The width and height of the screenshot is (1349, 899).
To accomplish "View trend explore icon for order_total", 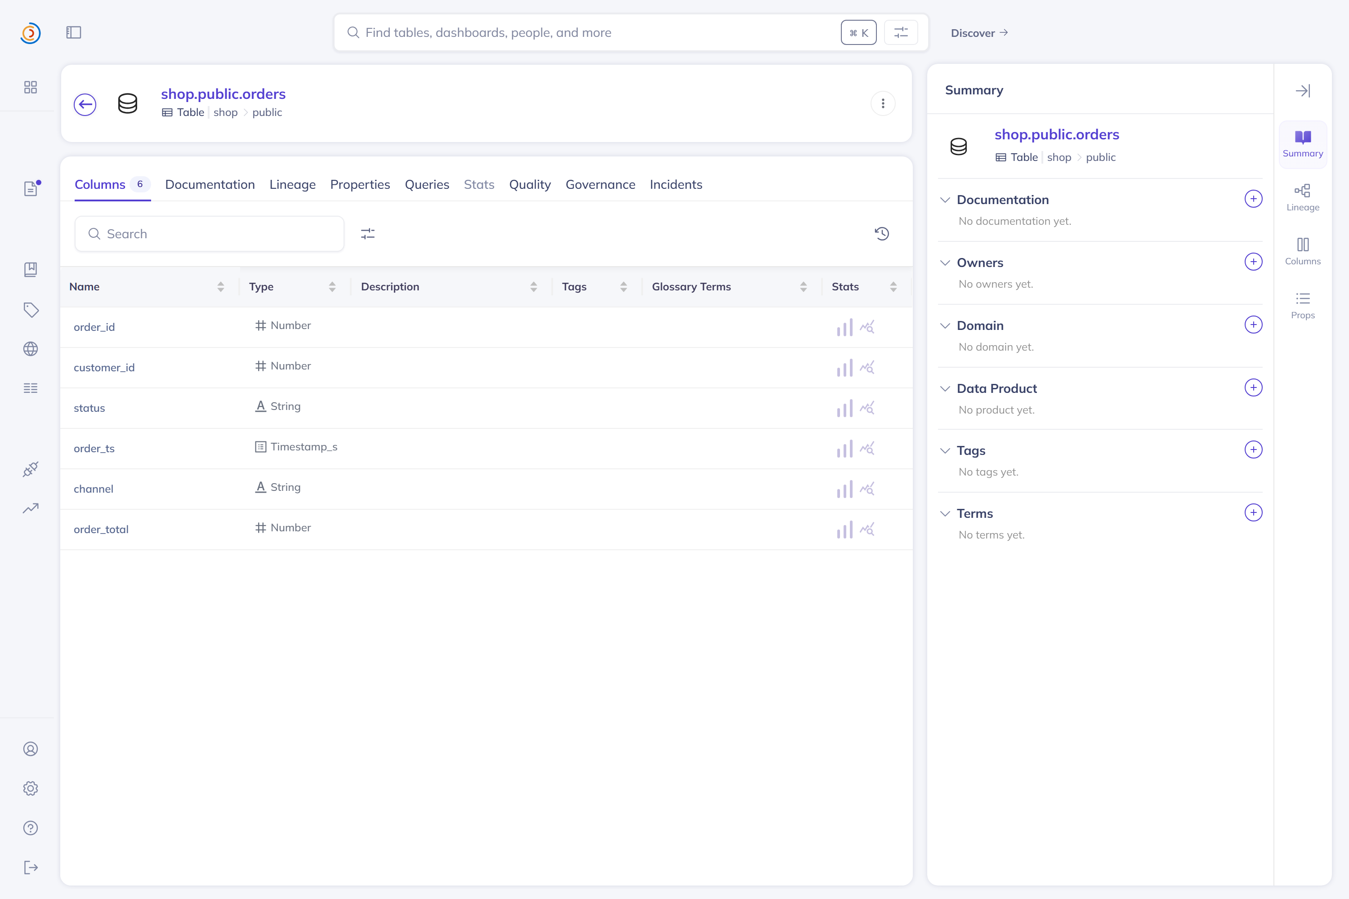I will (867, 529).
